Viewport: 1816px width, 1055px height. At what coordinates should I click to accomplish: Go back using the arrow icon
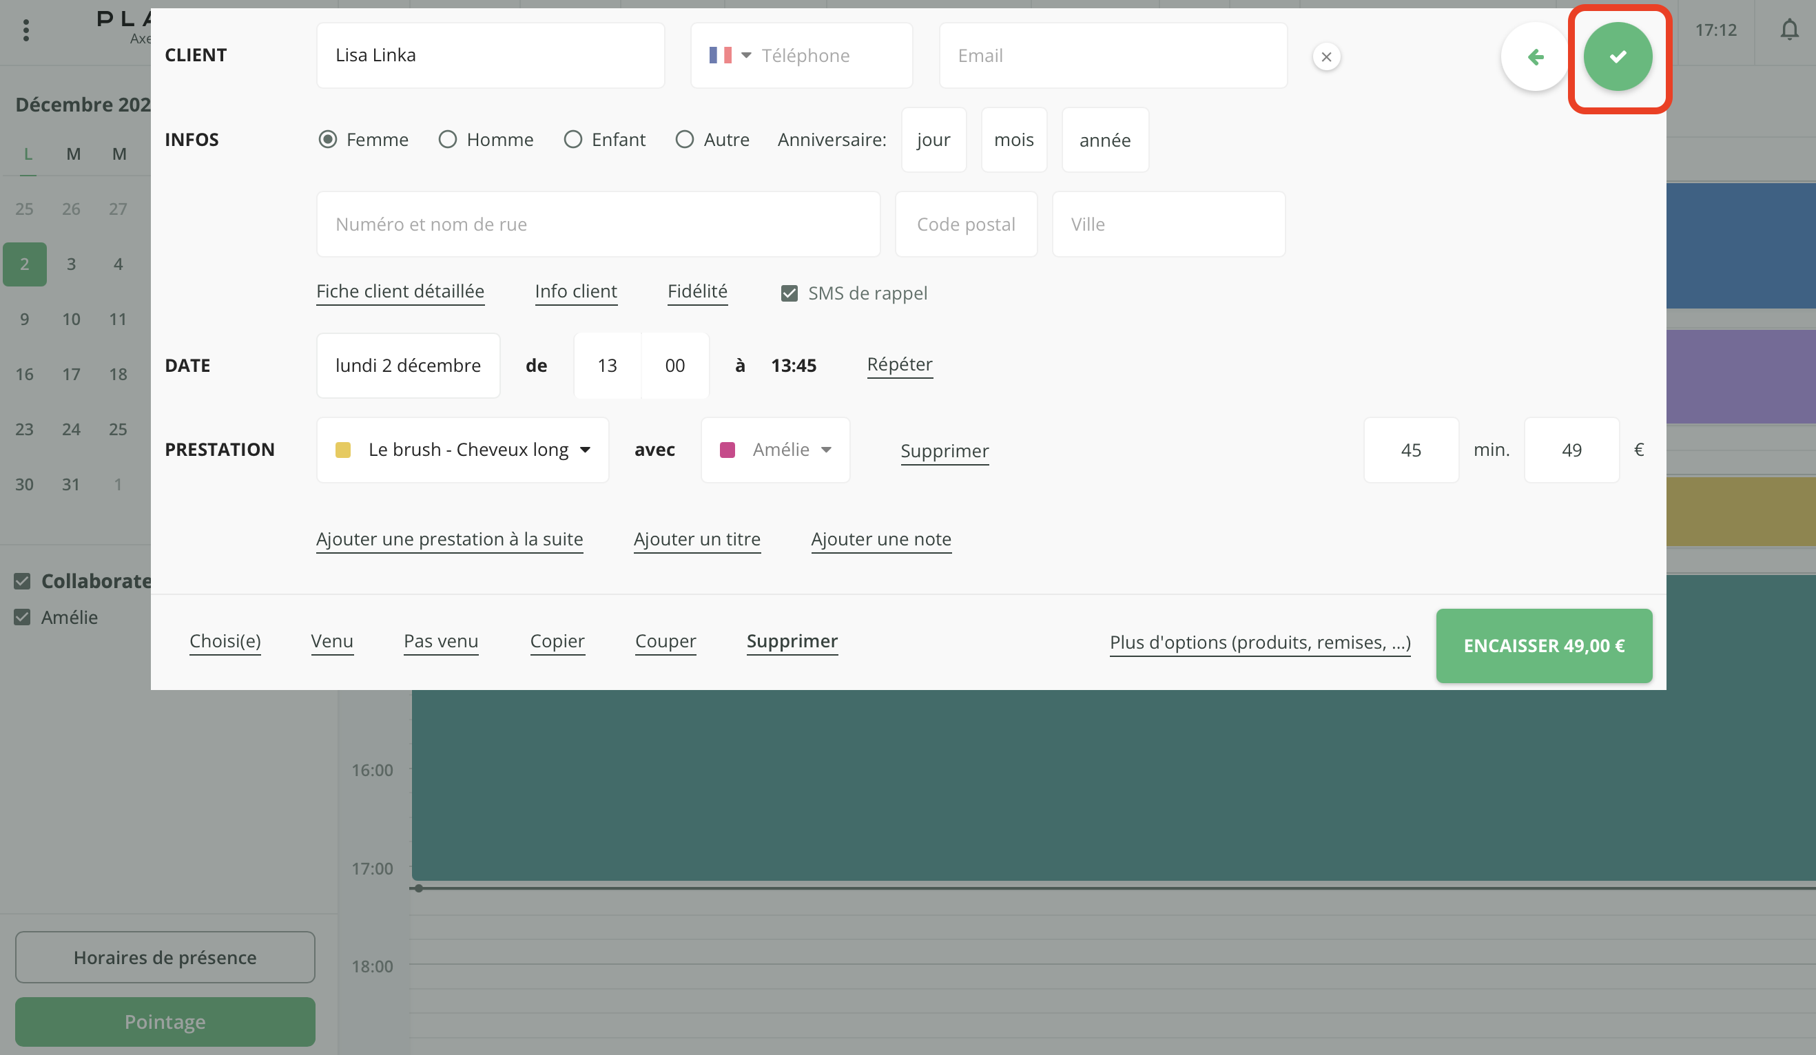coord(1535,56)
